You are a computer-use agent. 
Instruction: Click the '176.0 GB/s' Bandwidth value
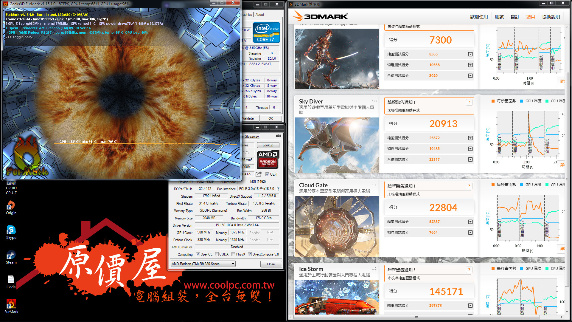[x=263, y=218]
